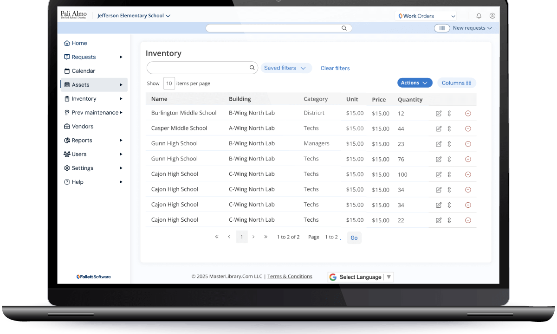The image size is (557, 334).
Task: Click move icon for Managers category row
Action: (x=449, y=144)
